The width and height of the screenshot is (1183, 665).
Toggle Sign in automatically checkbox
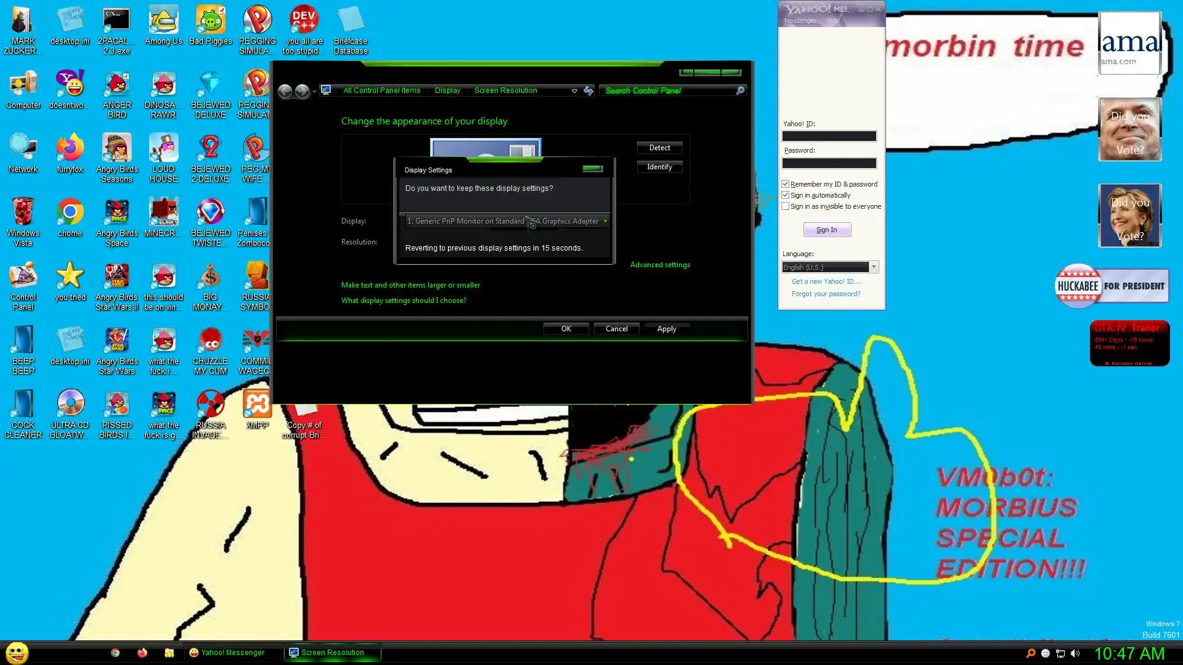[x=786, y=195]
